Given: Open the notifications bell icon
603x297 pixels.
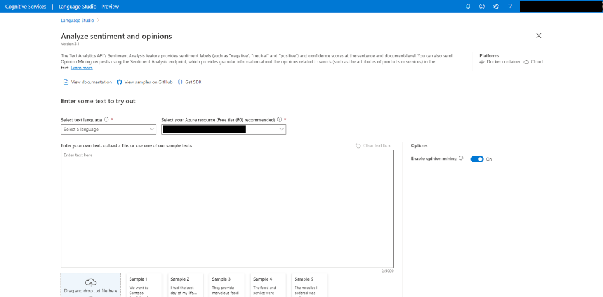Looking at the screenshot, I should (468, 7).
